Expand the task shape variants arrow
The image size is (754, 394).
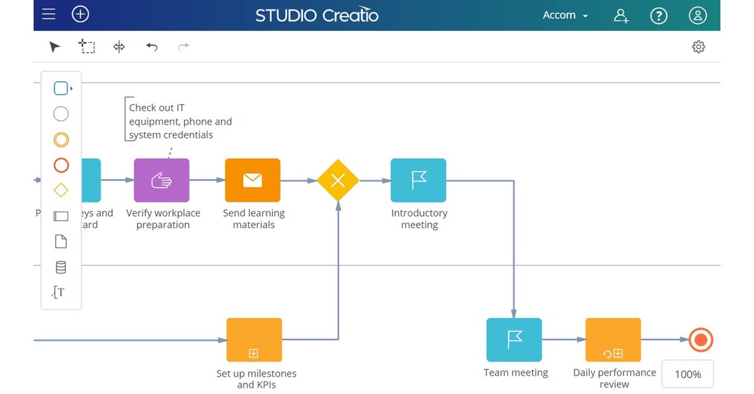click(x=70, y=88)
